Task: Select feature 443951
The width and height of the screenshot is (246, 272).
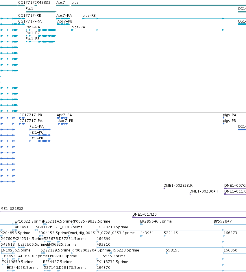Action: 147,233
